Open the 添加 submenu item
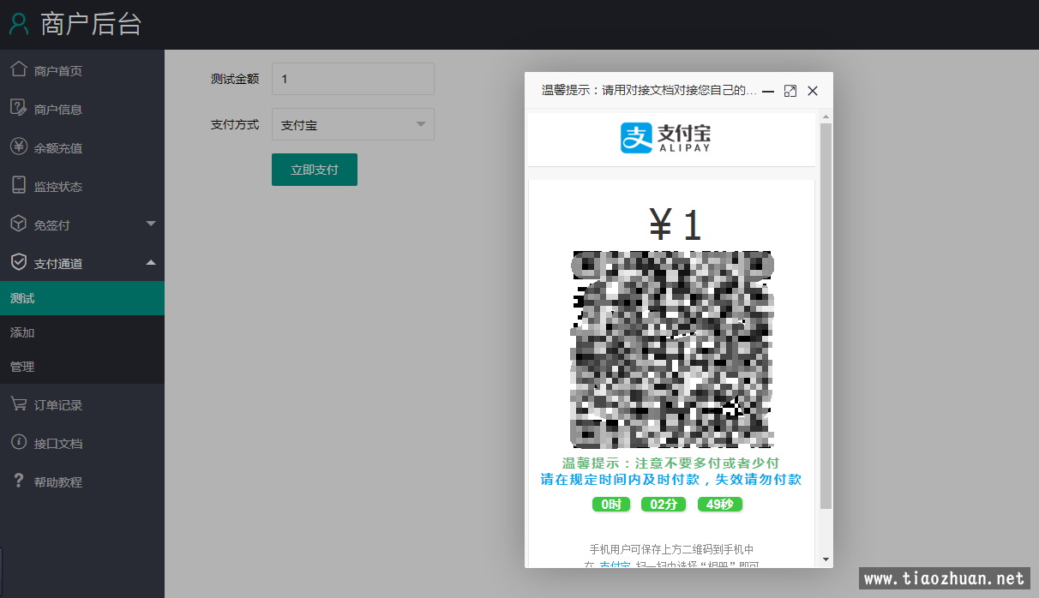Viewport: 1039px width, 598px height. 82,332
